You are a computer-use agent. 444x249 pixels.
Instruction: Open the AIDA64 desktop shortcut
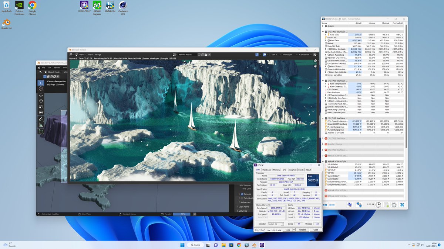[x=97, y=7]
